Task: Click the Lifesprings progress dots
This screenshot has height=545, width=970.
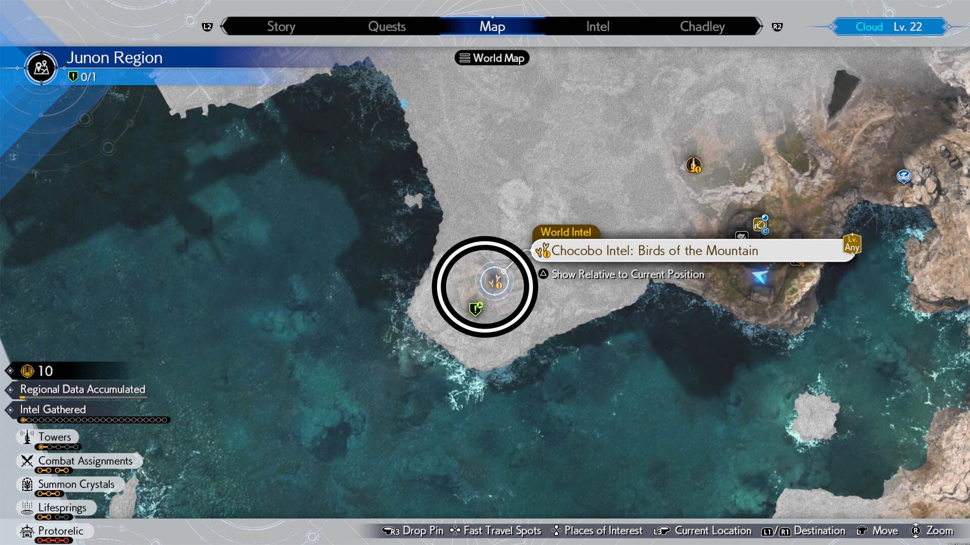Action: click(54, 517)
